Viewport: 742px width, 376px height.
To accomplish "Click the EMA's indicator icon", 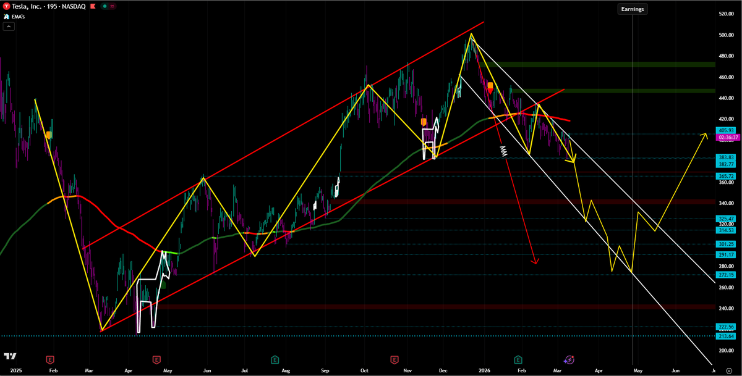I will point(7,17).
